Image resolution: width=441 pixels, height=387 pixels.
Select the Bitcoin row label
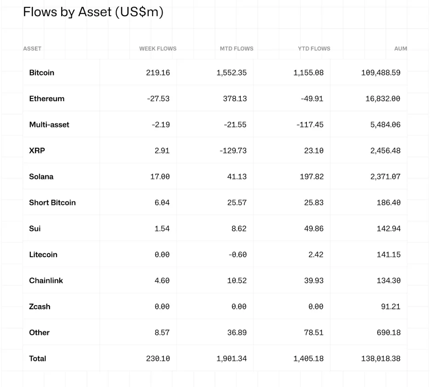click(x=41, y=73)
